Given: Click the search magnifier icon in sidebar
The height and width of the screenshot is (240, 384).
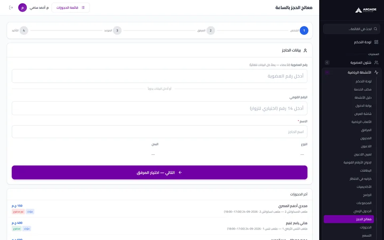Looking at the screenshot, I should click(376, 29).
